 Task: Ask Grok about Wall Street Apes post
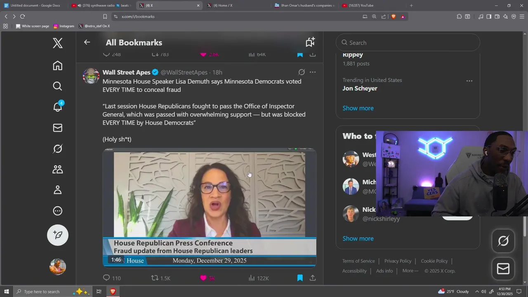(x=302, y=72)
